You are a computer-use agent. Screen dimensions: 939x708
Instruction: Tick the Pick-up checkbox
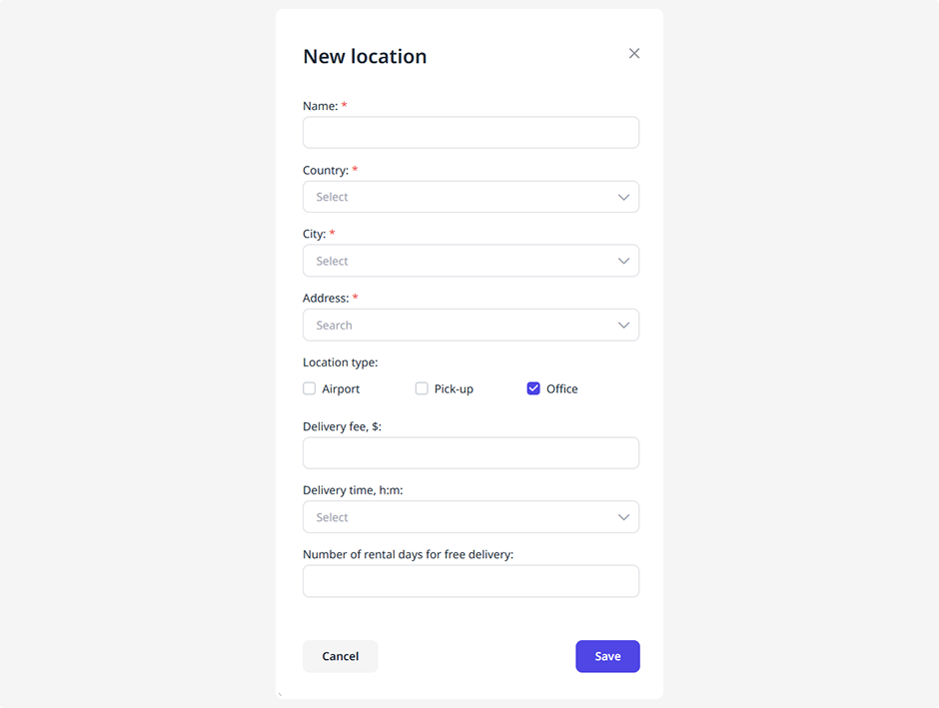[x=422, y=388]
